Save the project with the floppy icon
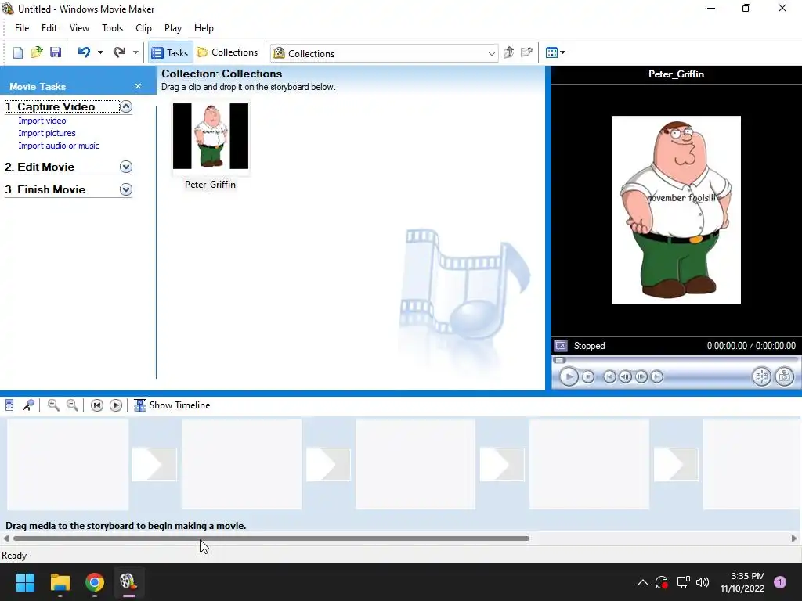The image size is (802, 601). 56,52
